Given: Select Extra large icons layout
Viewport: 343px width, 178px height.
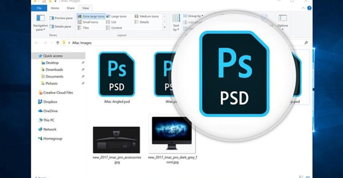Looking at the screenshot, I should coord(91,16).
